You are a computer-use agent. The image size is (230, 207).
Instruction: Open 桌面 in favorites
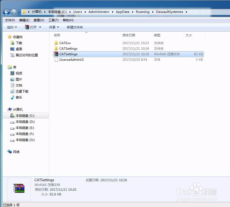(x=19, y=49)
